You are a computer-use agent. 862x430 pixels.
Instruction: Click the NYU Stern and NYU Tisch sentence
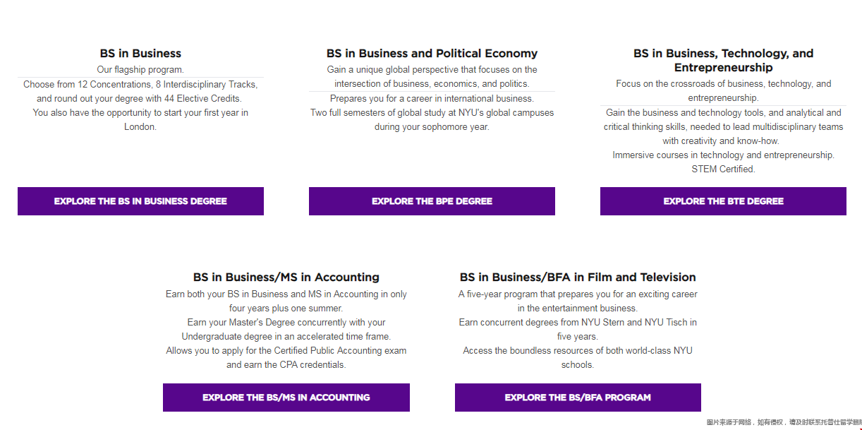tap(578, 330)
